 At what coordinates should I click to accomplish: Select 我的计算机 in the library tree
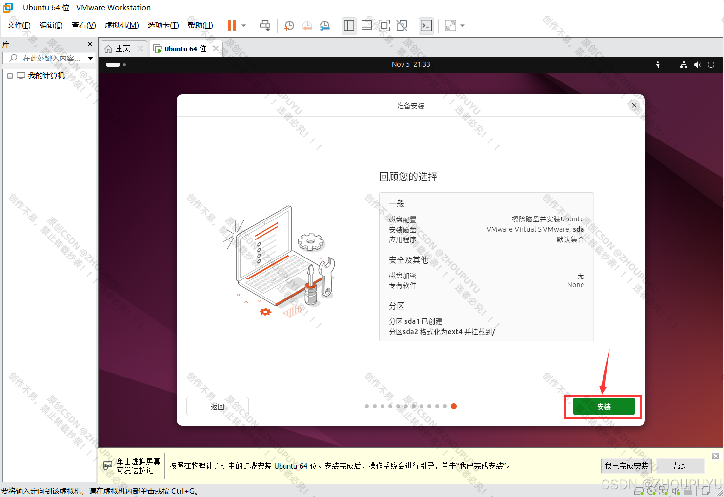[46, 76]
